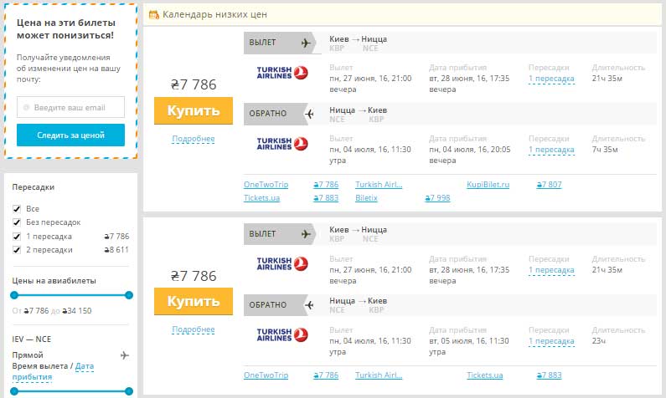Screen dimensions: 666x398
Task: Click the calendar icon beside Календарь низких цен
Action: click(x=153, y=14)
